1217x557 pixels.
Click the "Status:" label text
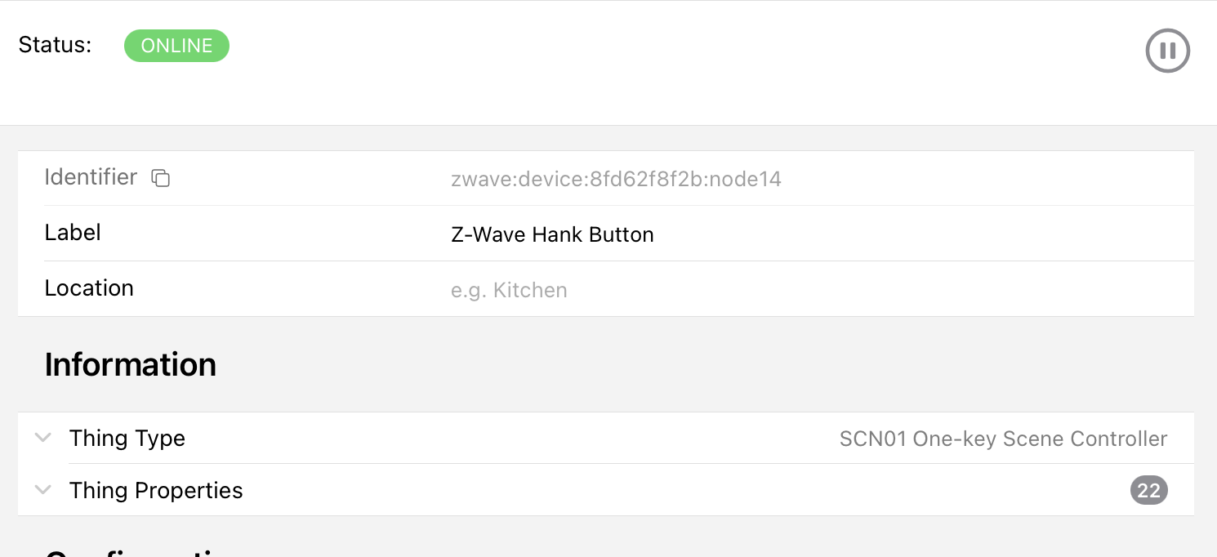[x=55, y=45]
